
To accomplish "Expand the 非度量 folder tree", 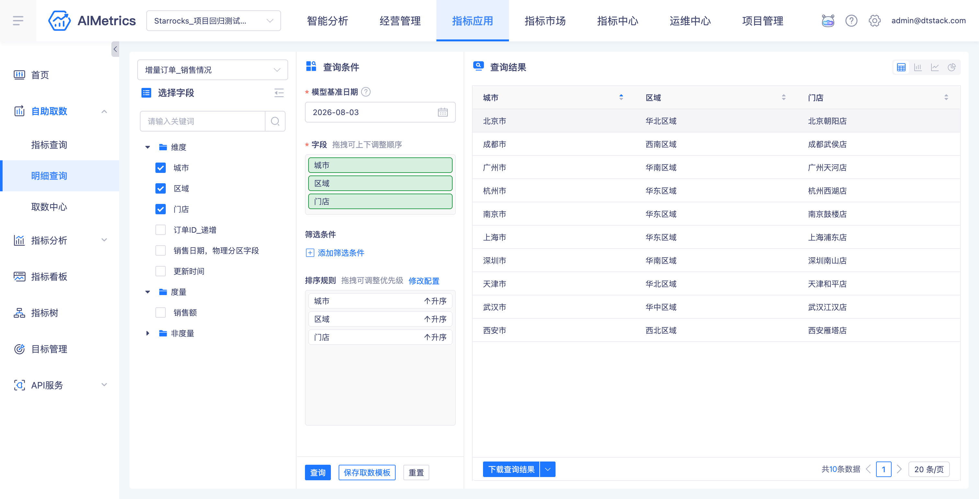I will (147, 334).
